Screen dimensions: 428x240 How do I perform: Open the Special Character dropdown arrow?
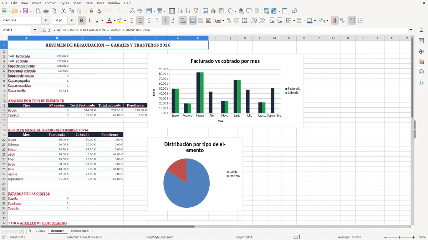point(235,11)
